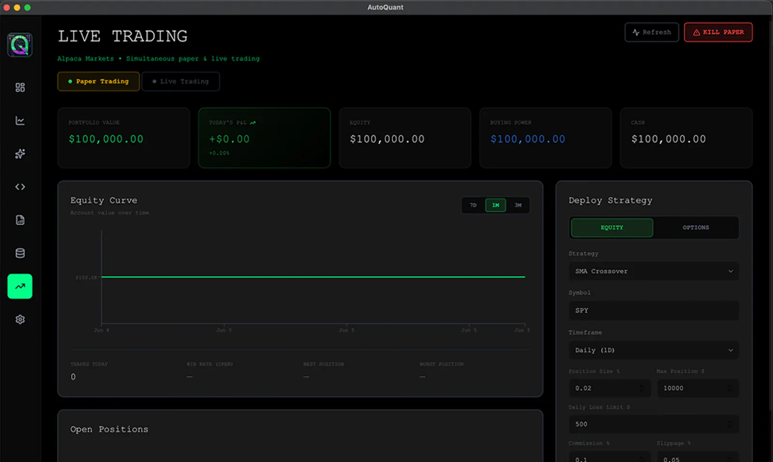Click the Equity $100,000.00 card
Image resolution: width=773 pixels, height=462 pixels.
coord(405,138)
